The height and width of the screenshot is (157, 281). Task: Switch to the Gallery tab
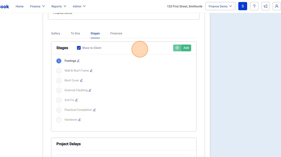56,33
